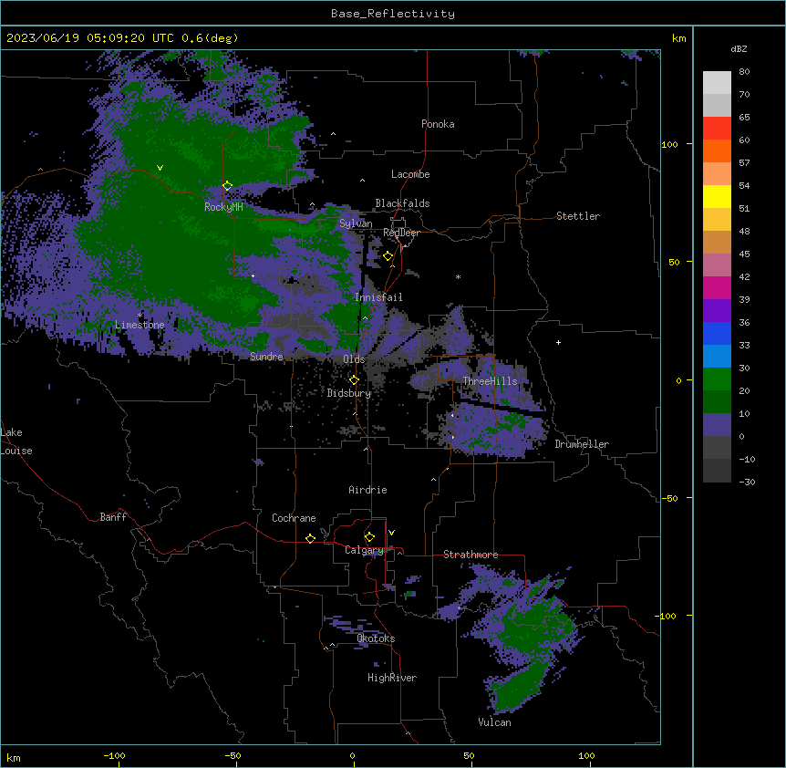
Task: Select the yellow diamond marker below Cochrane
Action: tap(310, 538)
